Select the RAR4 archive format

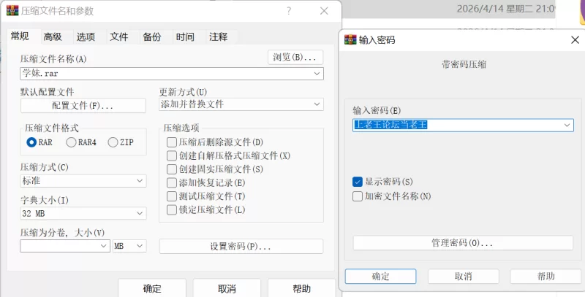tap(72, 142)
